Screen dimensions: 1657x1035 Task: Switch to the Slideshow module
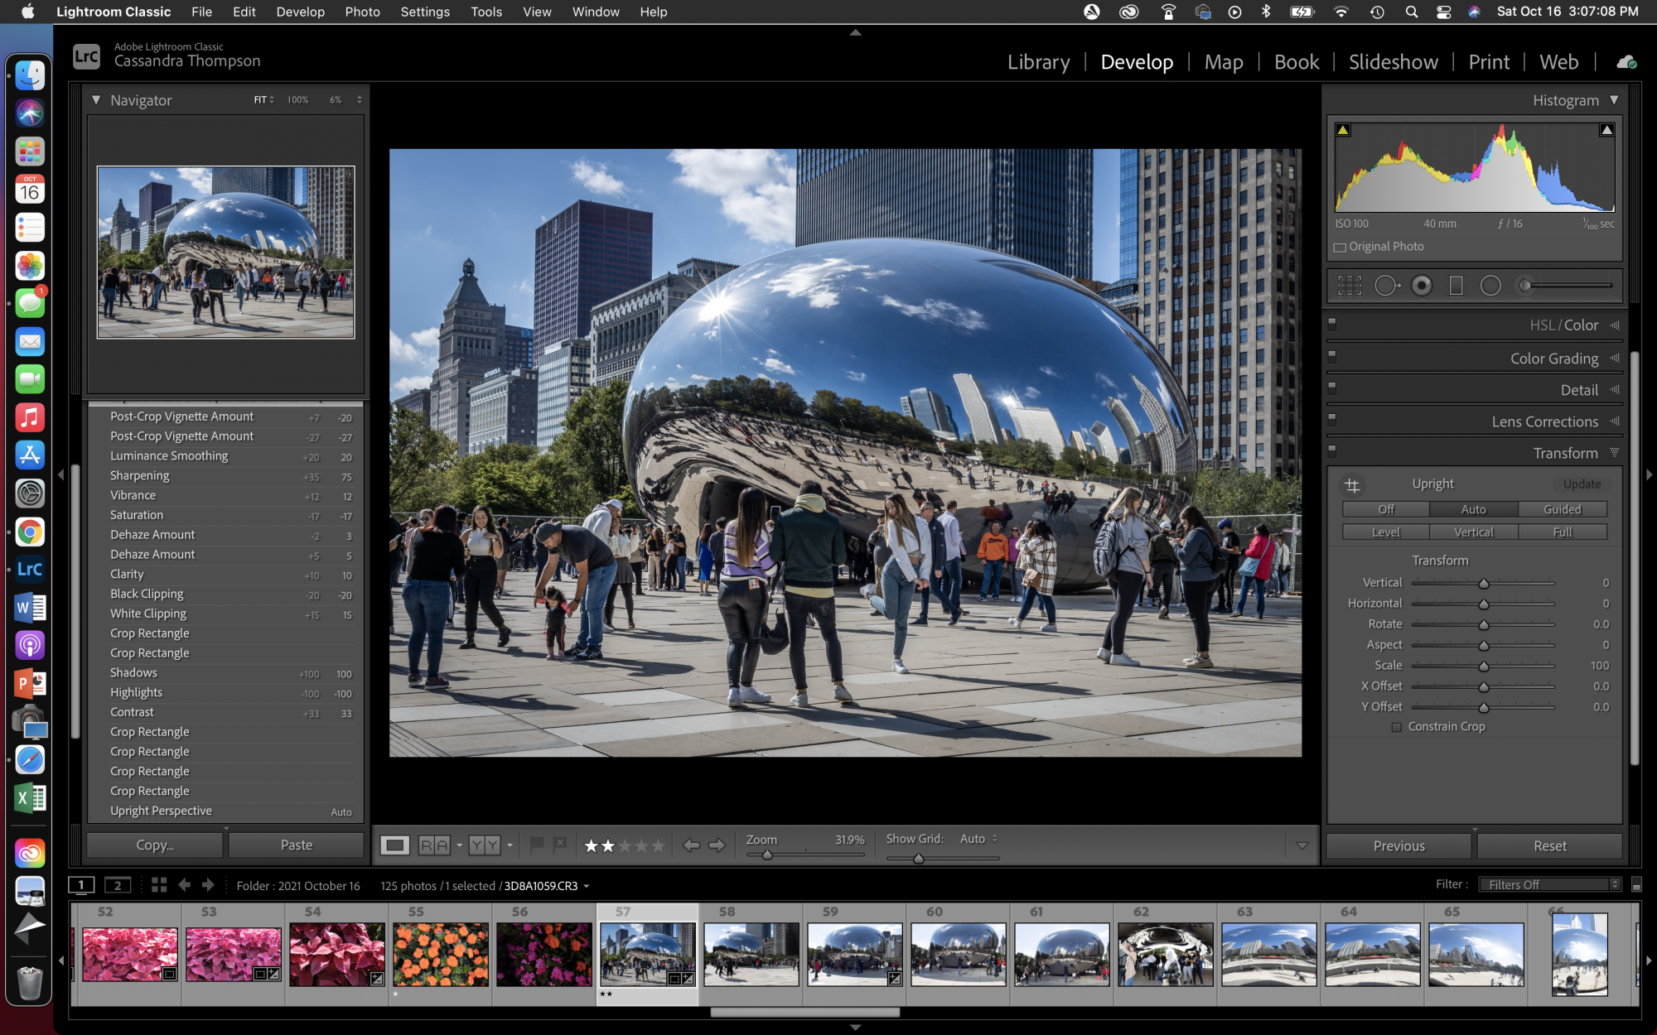(1393, 62)
